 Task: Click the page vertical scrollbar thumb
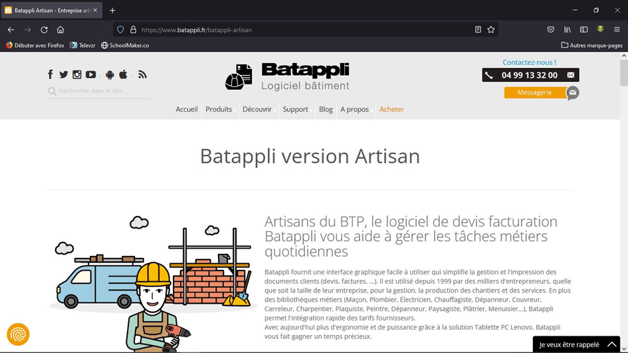pyautogui.click(x=623, y=72)
